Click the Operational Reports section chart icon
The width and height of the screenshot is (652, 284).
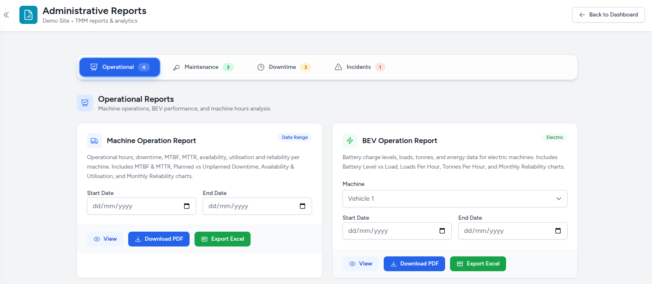(x=85, y=103)
